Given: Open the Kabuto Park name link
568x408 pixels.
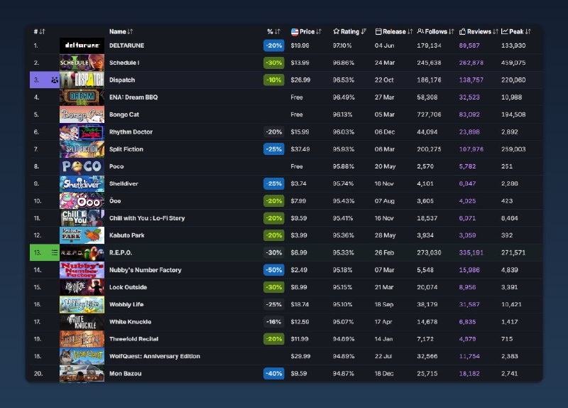Looking at the screenshot, I should pyautogui.click(x=127, y=235).
